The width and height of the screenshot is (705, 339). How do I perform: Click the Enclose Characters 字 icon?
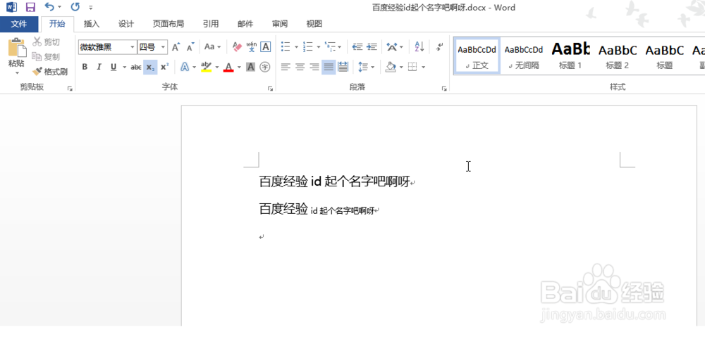tap(265, 68)
